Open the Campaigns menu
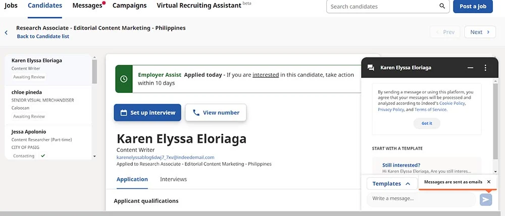The height and width of the screenshot is (216, 505). pos(129,6)
